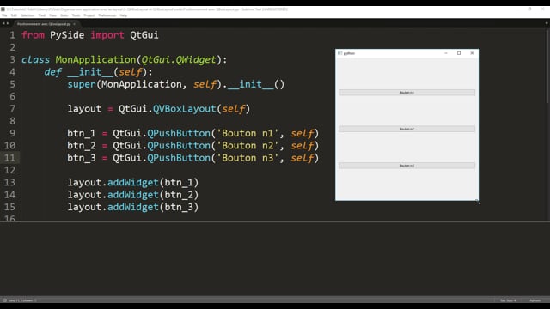
Task: Minimize the Sublime Text window
Action: (x=517, y=9)
